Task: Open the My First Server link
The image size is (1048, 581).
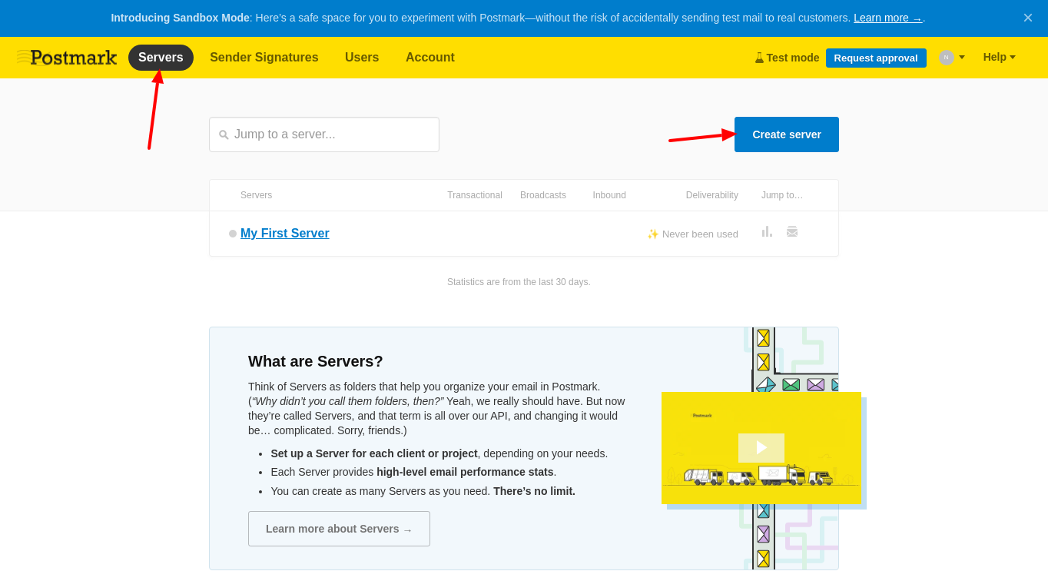Action: pyautogui.click(x=285, y=234)
